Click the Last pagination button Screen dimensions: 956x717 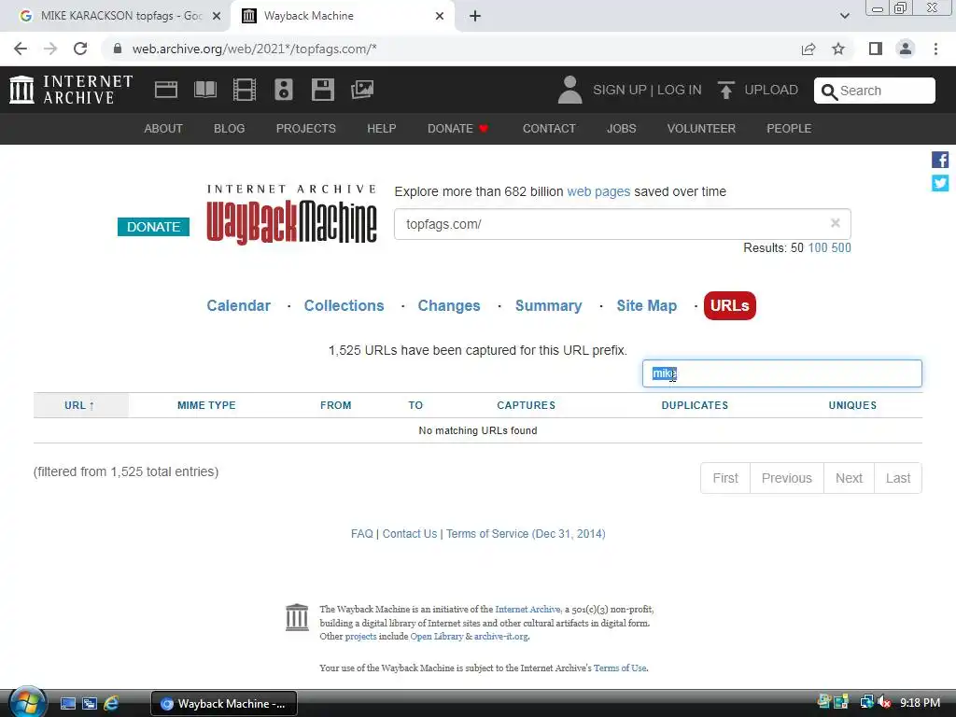click(x=897, y=478)
